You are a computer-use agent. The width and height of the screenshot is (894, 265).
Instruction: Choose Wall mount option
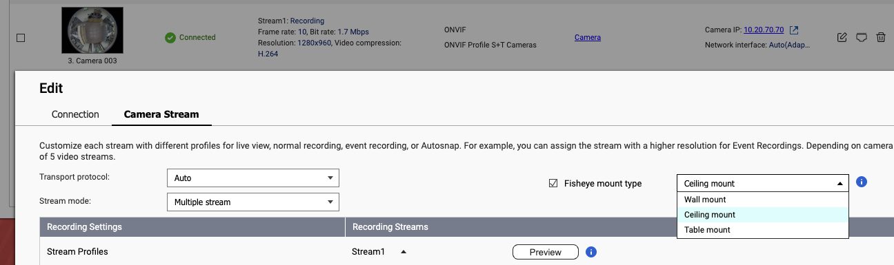[x=762, y=200]
